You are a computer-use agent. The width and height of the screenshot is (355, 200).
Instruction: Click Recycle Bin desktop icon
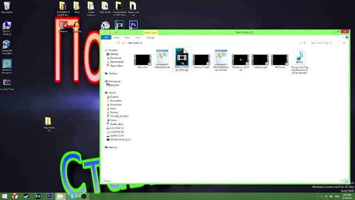click(x=7, y=8)
